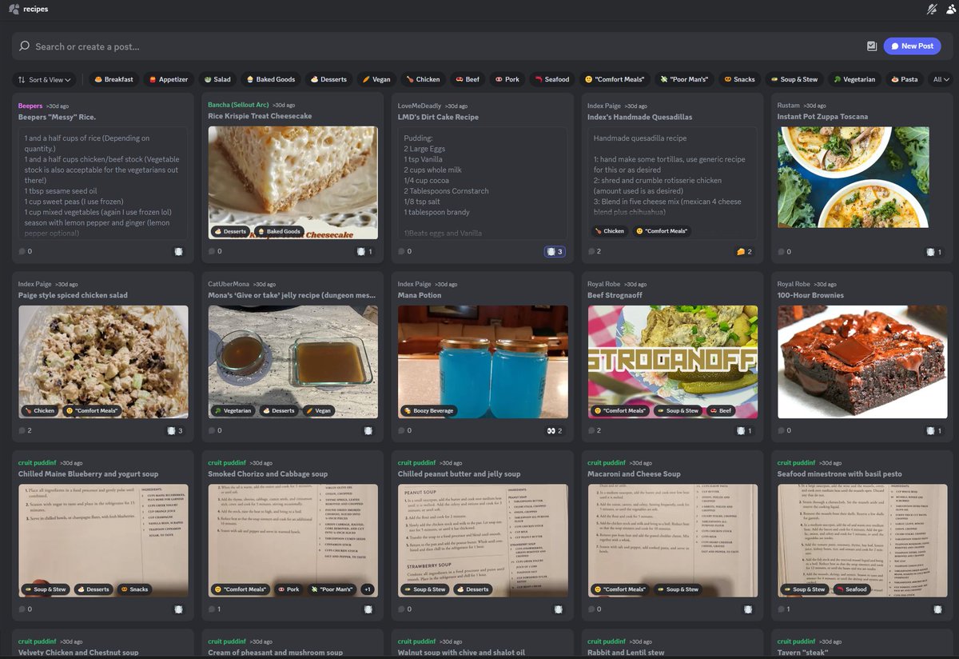Filter by Chicken tag in top bar

coord(422,79)
